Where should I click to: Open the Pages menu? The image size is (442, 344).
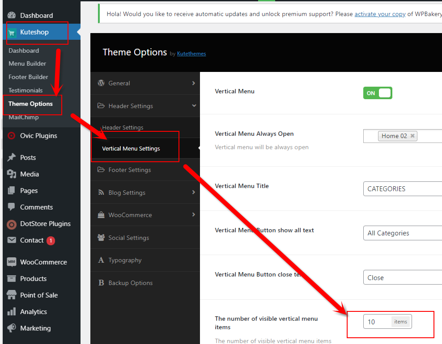[x=42, y=191]
